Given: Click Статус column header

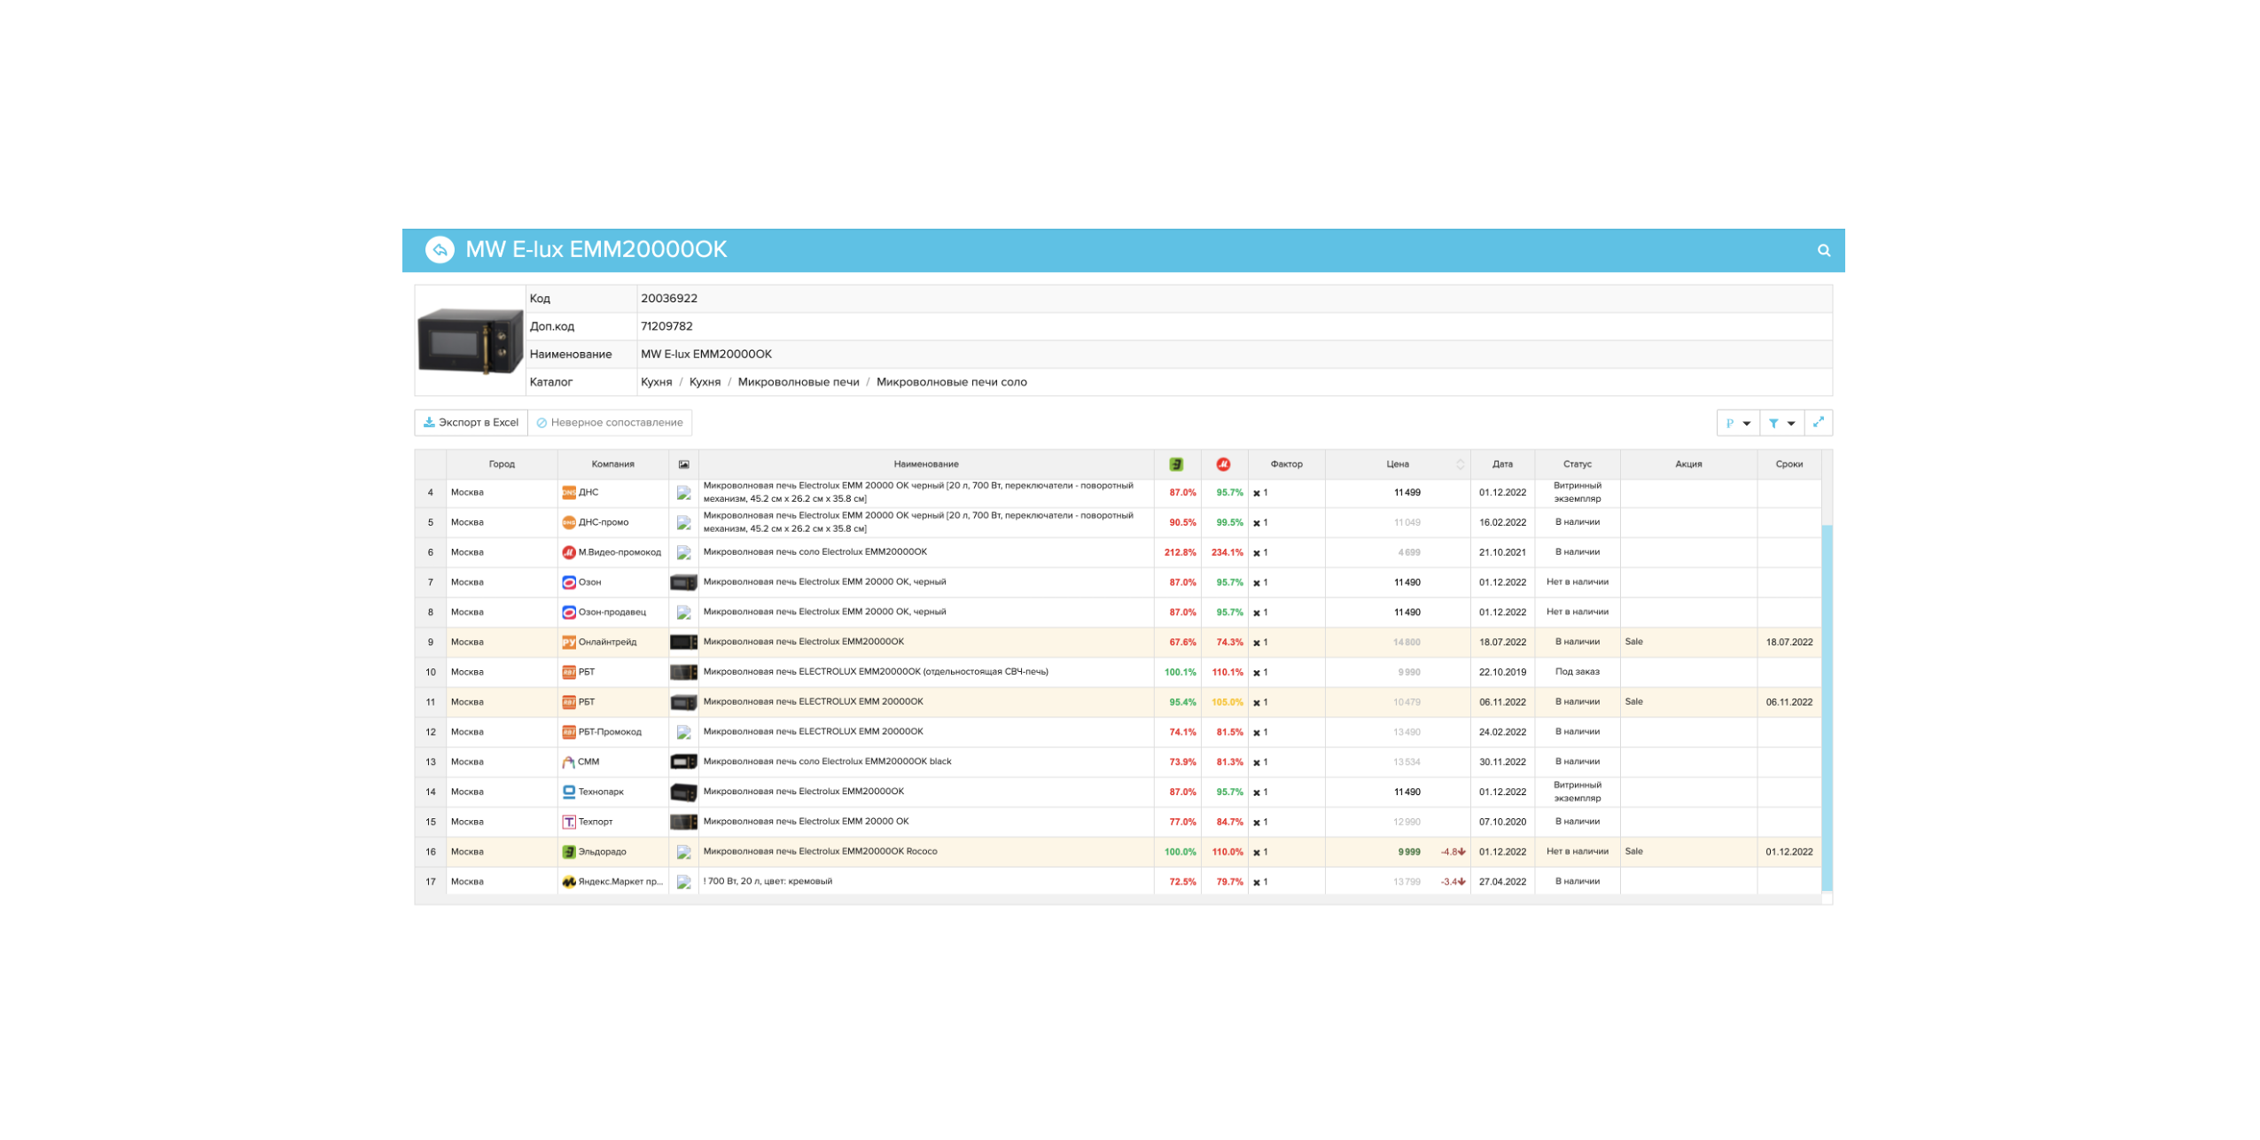Looking at the screenshot, I should click(x=1576, y=464).
